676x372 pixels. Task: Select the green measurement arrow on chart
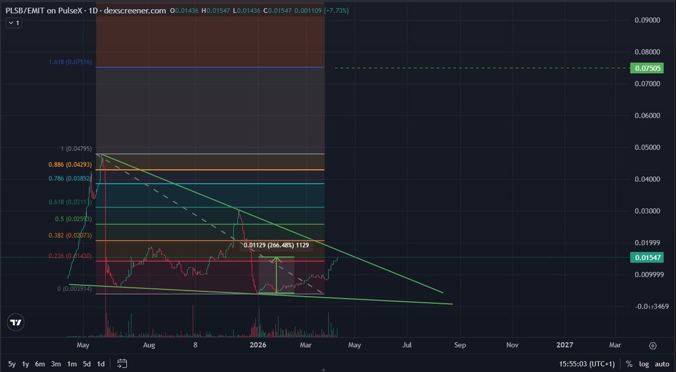276,275
